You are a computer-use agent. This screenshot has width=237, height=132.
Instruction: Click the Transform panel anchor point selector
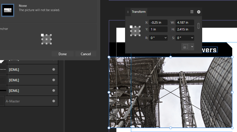click(x=135, y=31)
